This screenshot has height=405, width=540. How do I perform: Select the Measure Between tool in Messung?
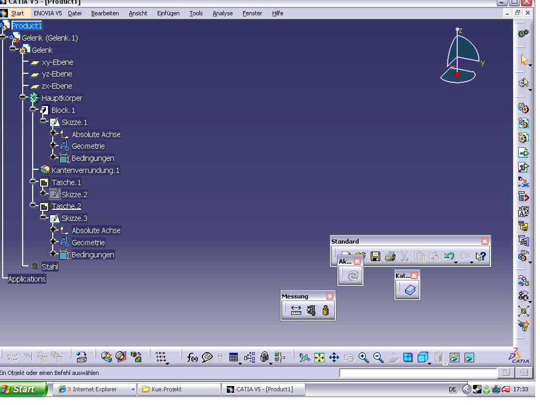[296, 310]
